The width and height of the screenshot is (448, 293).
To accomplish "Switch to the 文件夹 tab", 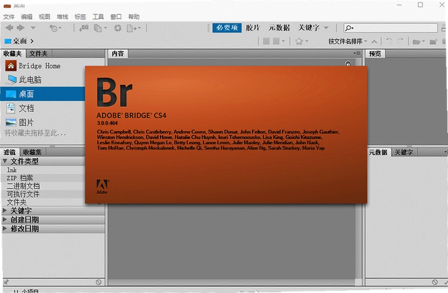I will (x=39, y=54).
